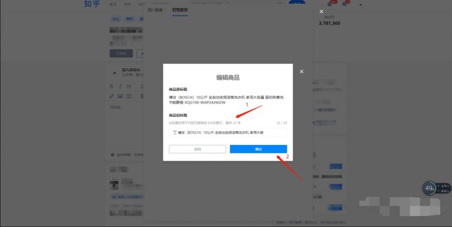The height and width of the screenshot is (227, 452).
Task: Toggle italic I formatting in answer editor
Action: [120, 86]
